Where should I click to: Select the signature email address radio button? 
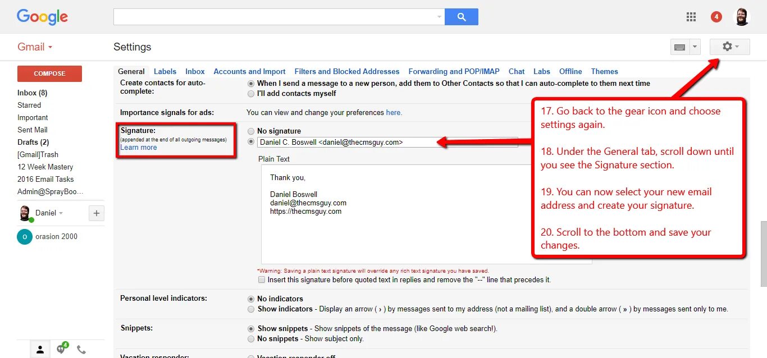[251, 142]
